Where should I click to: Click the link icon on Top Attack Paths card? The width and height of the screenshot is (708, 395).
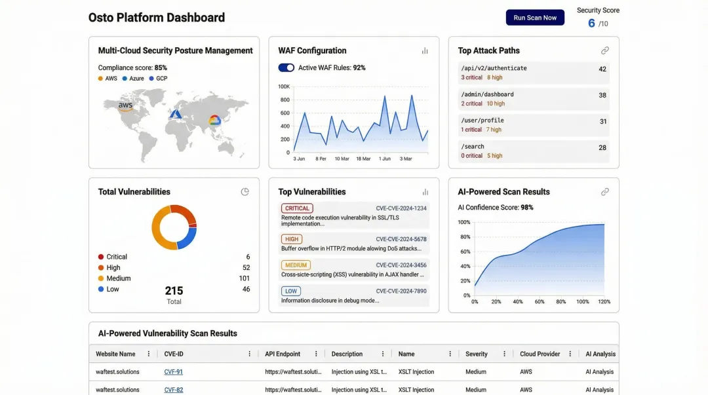pyautogui.click(x=604, y=50)
